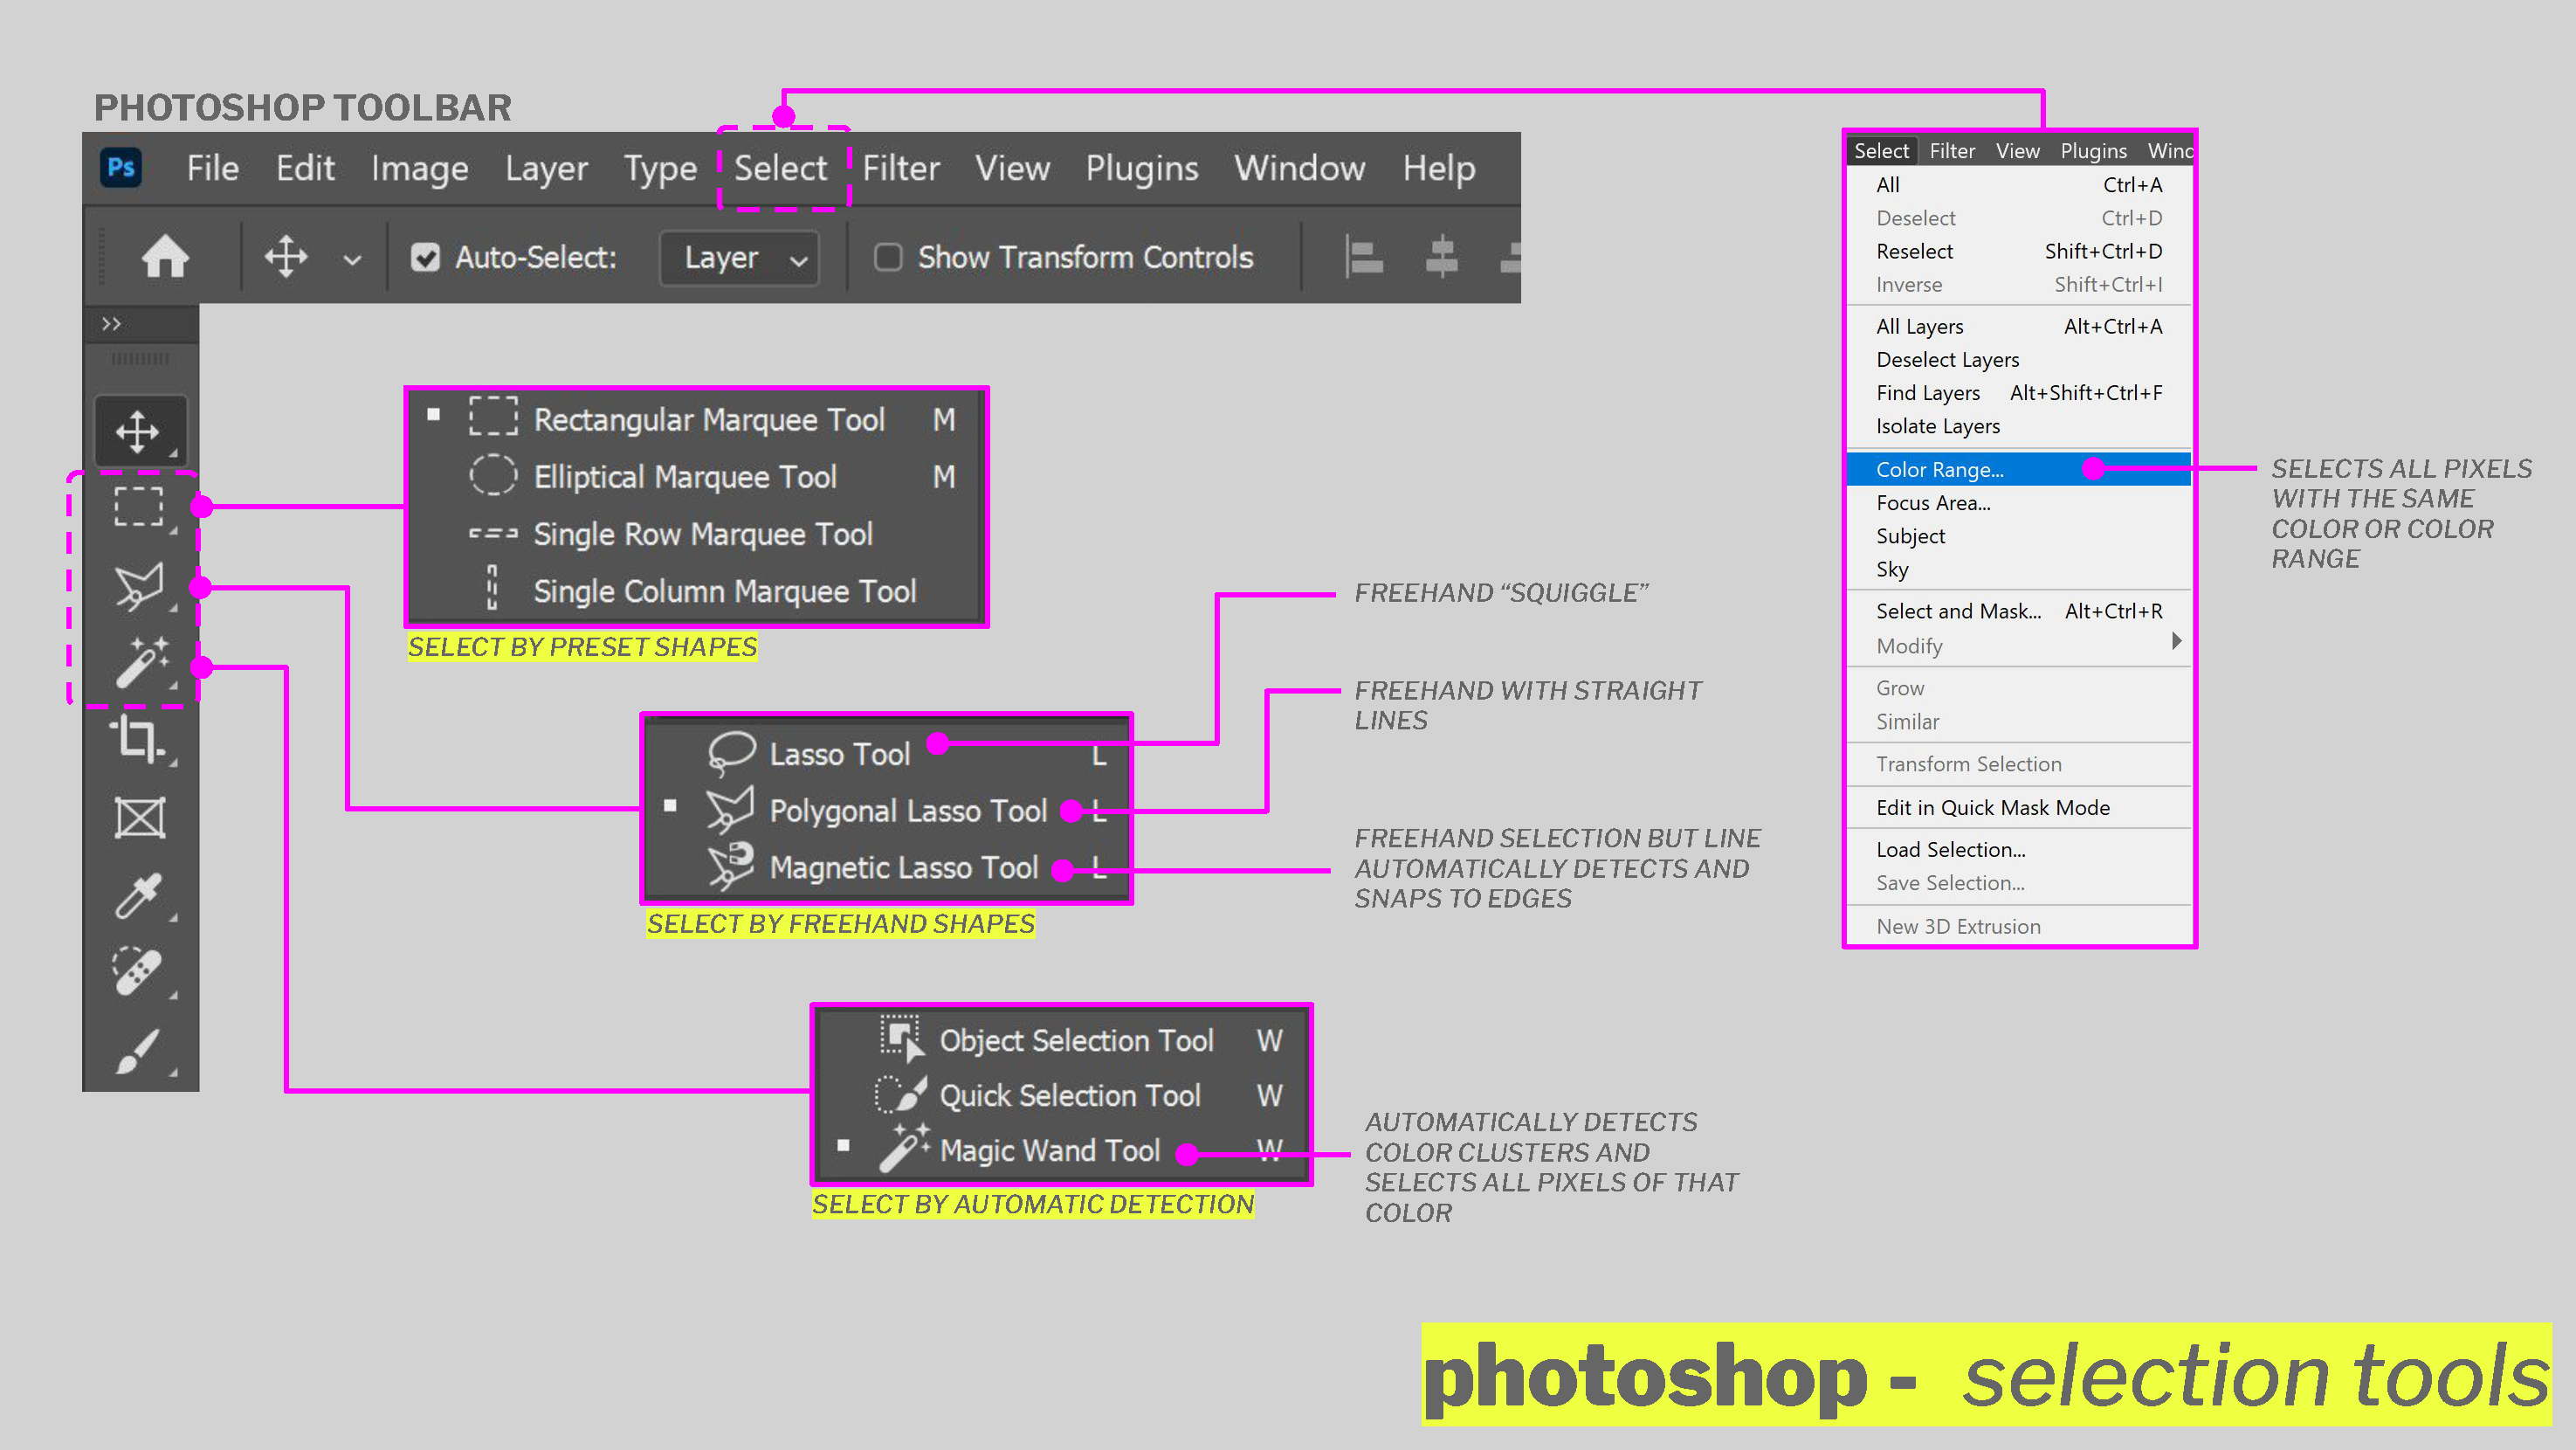Click Object Selection Tool entry
Screen dimensions: 2576x1450
tap(1075, 1040)
